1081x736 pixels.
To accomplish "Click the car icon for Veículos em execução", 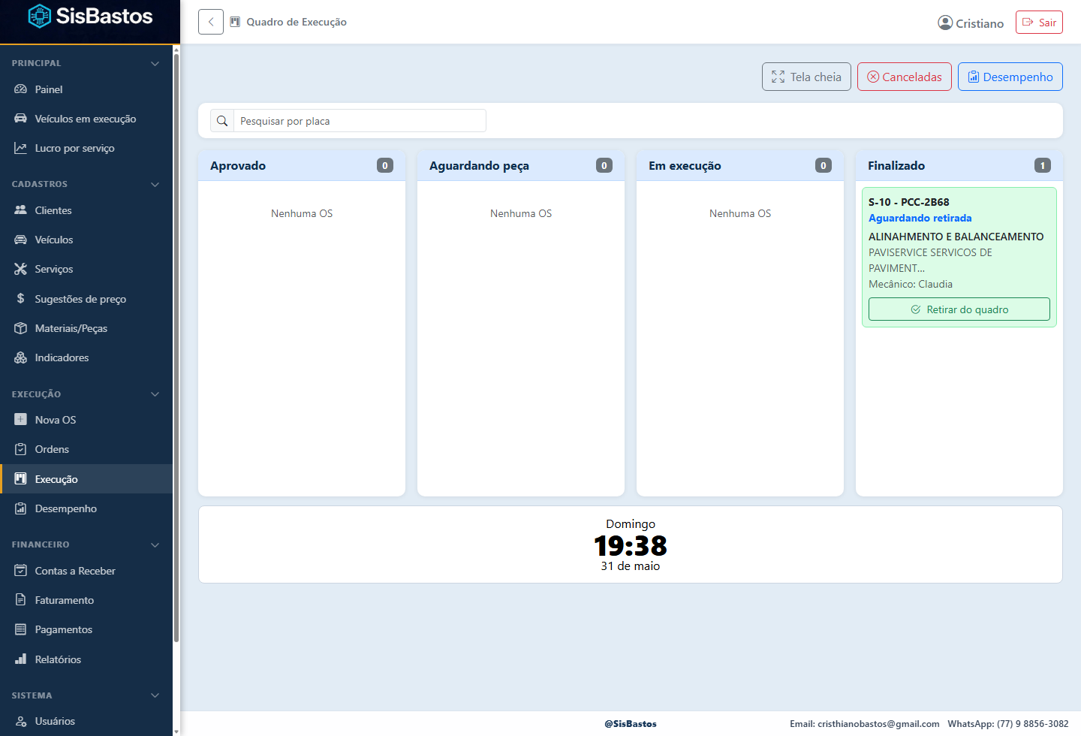I will click(x=20, y=119).
